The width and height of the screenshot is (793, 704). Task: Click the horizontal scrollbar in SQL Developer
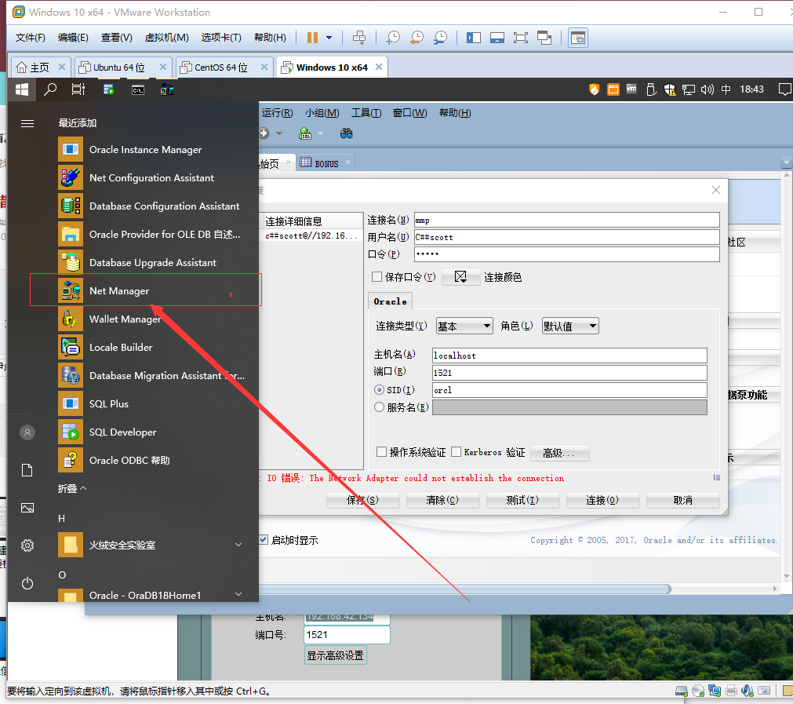(465, 589)
